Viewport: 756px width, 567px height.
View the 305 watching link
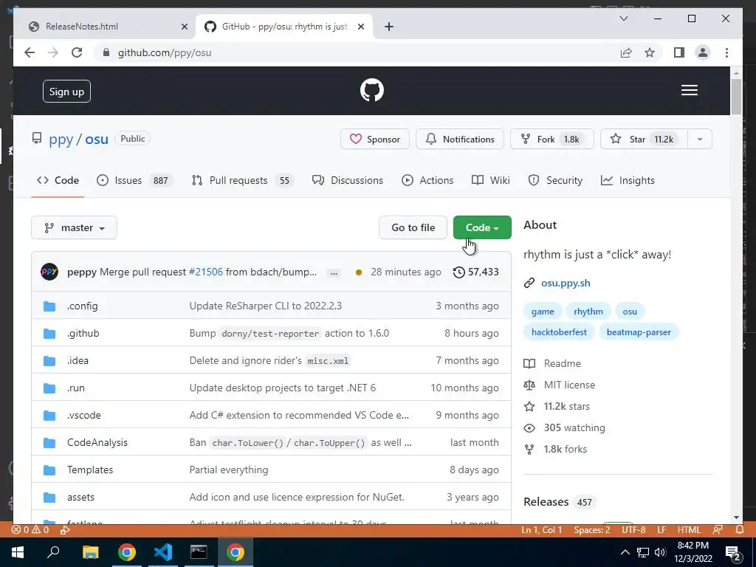pos(574,427)
